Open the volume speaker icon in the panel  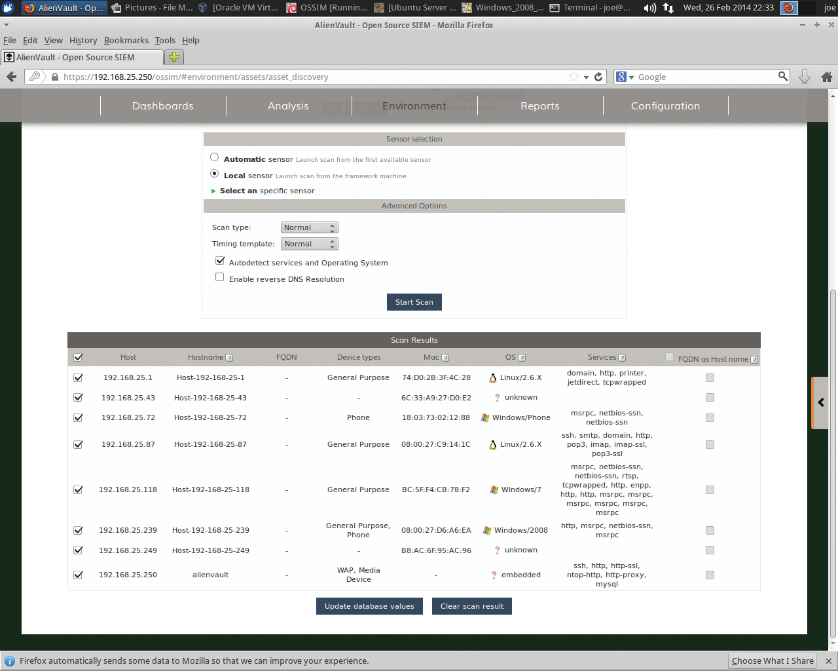(649, 8)
